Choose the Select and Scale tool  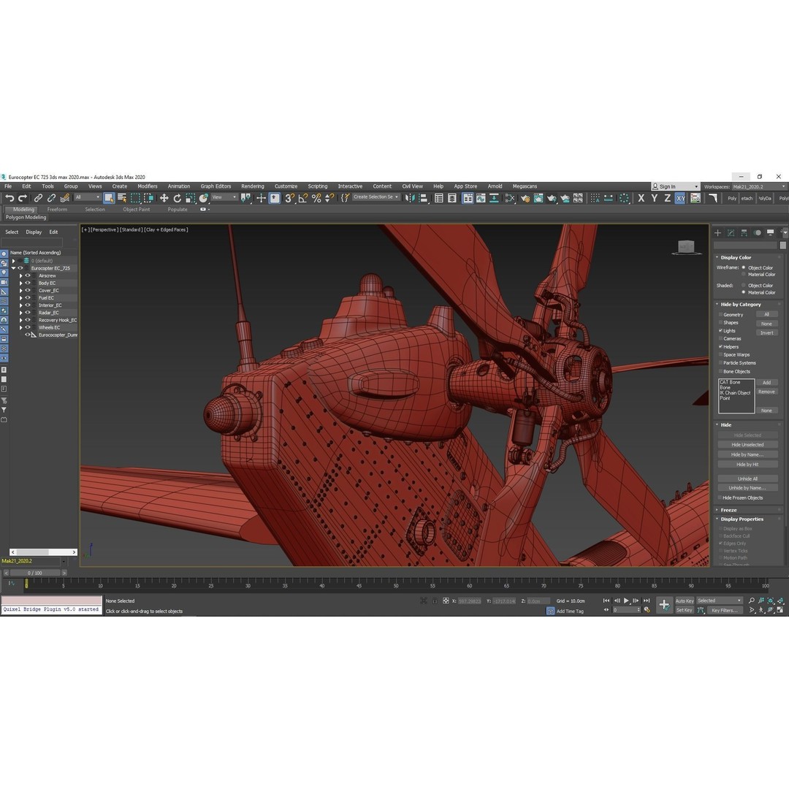tap(190, 198)
